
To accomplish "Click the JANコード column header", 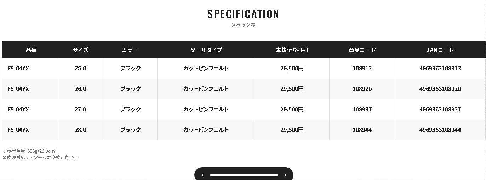I will coord(440,50).
